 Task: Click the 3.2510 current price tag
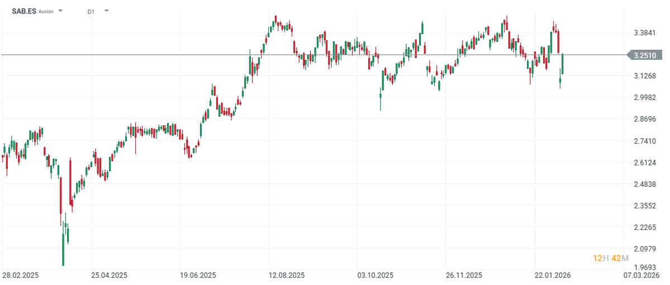coord(646,55)
